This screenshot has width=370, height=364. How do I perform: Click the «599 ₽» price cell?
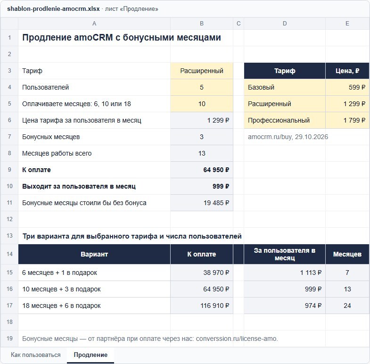tap(347, 87)
